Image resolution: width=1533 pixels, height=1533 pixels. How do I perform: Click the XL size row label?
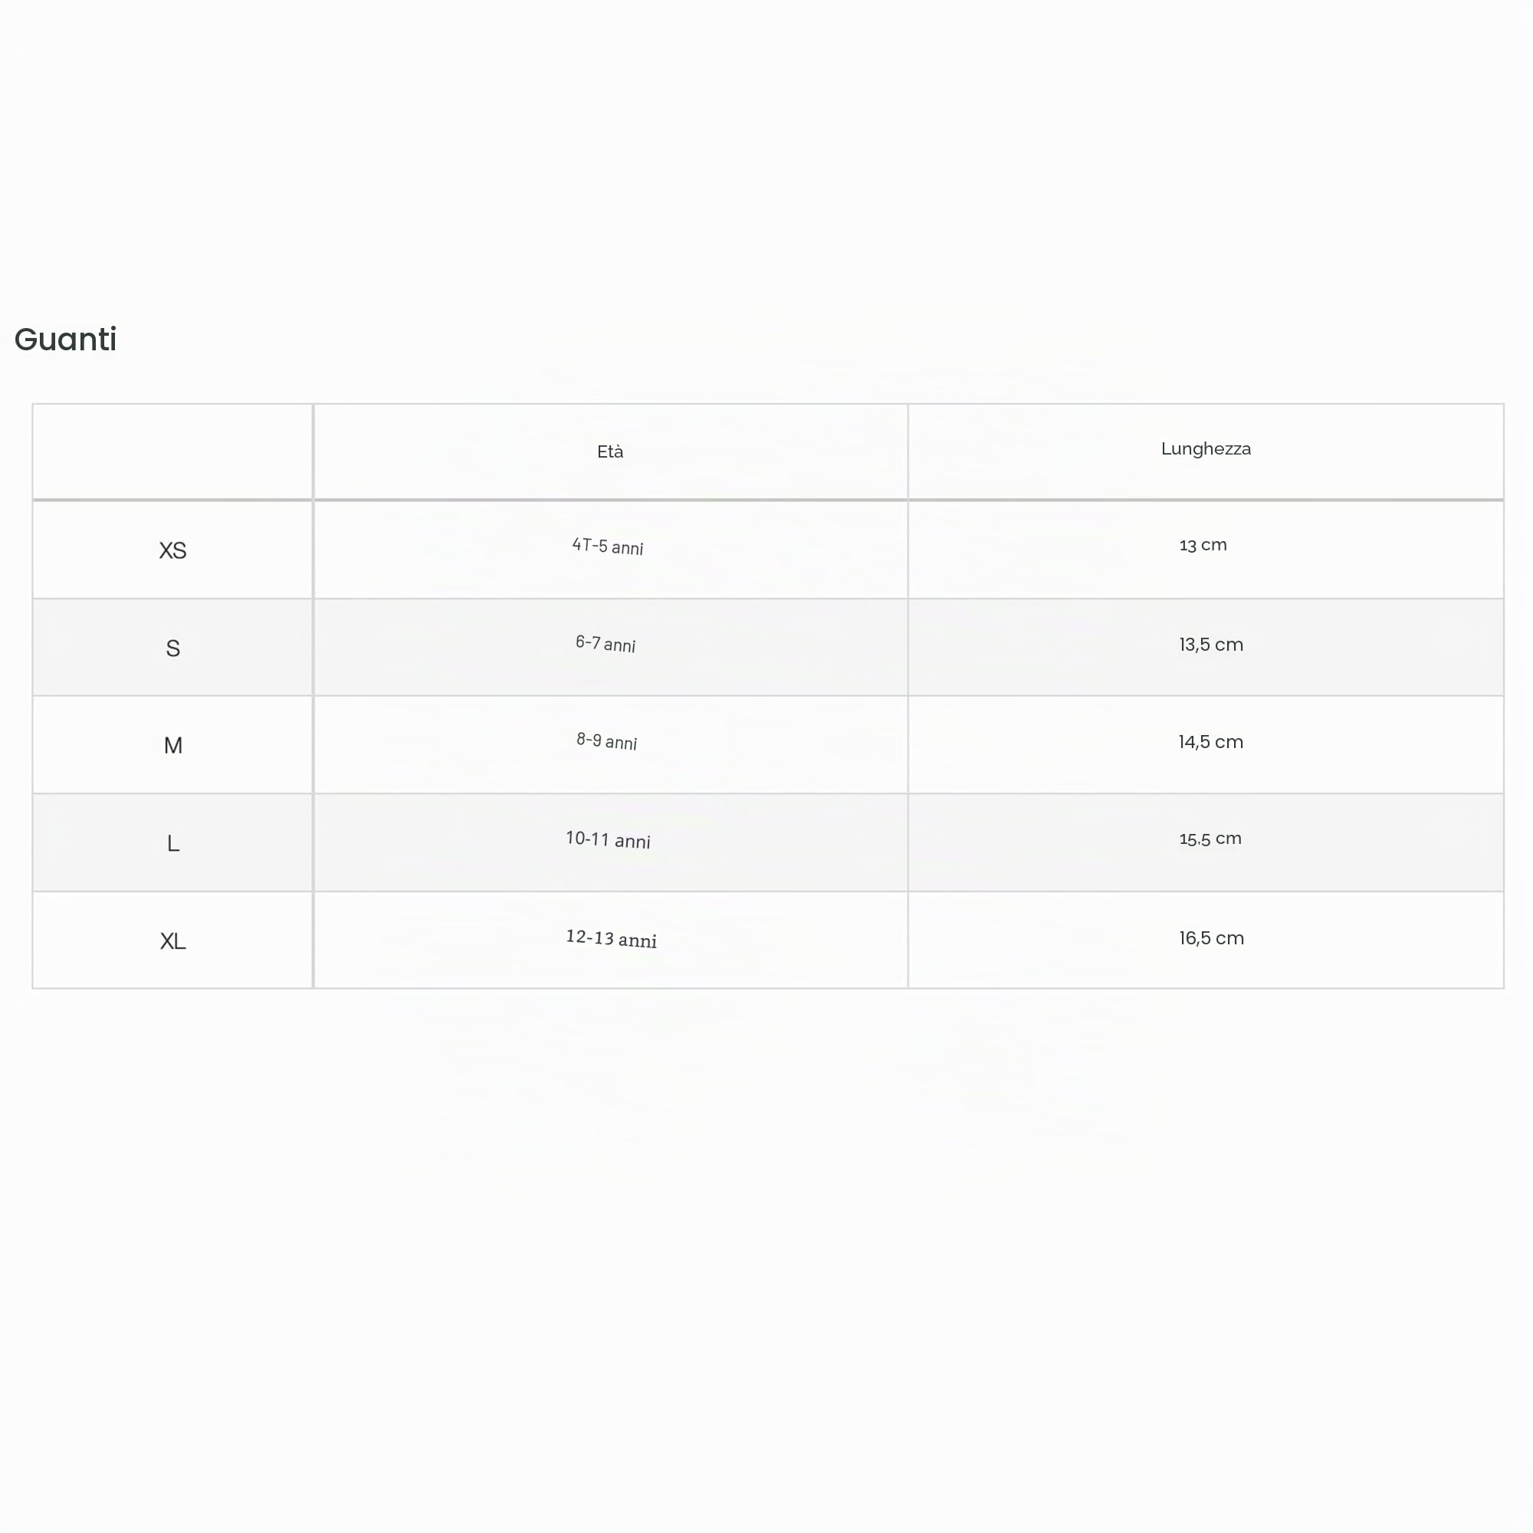(x=172, y=941)
